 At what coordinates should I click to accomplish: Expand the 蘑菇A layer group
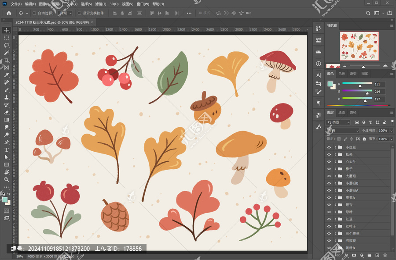coord(335,198)
